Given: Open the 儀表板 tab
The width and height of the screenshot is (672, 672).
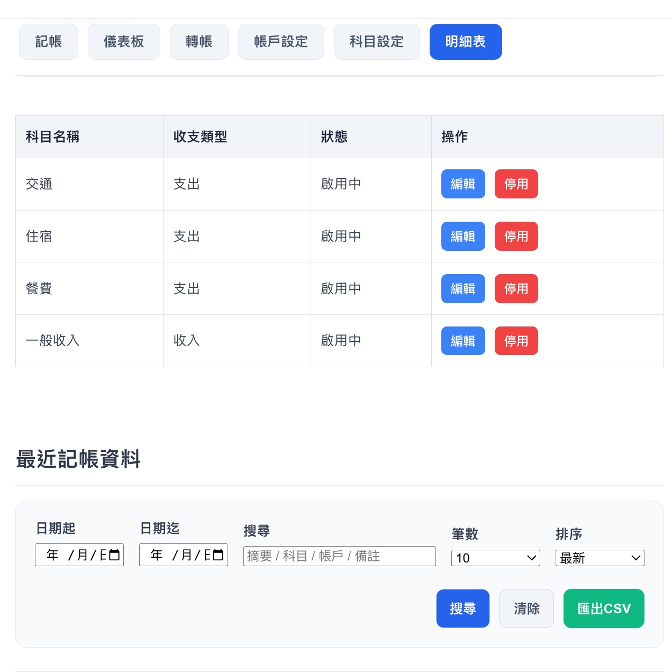Looking at the screenshot, I should tap(124, 42).
